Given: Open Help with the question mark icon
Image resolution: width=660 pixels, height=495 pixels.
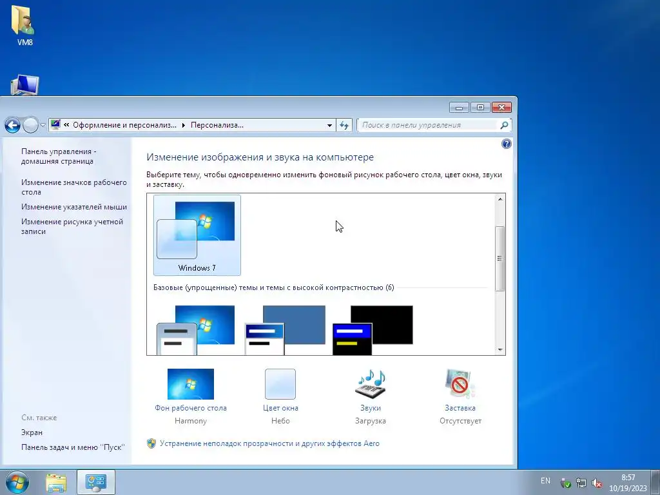Looking at the screenshot, I should point(507,144).
